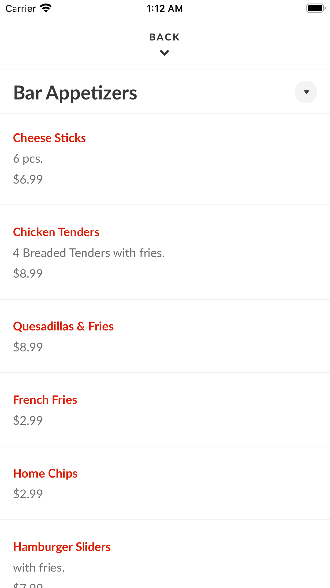Tap the BACK button at top
Viewport: 330px width, 588px height.
click(164, 37)
